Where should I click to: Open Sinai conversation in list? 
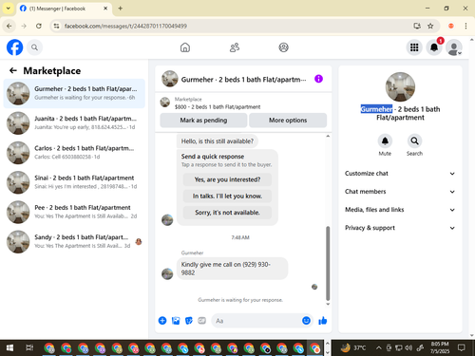point(74,182)
